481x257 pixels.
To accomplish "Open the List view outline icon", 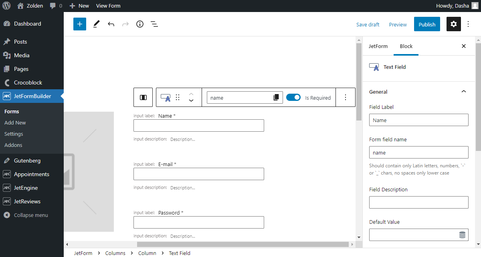I will coord(154,24).
